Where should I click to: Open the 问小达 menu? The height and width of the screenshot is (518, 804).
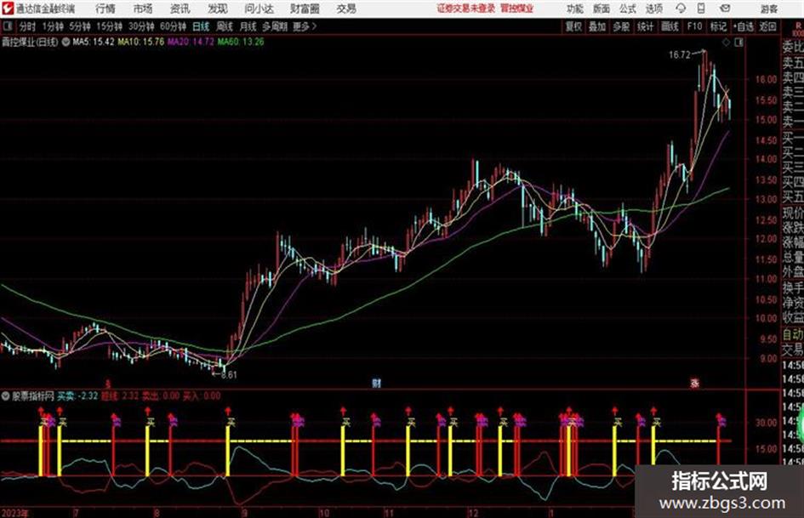tap(259, 9)
